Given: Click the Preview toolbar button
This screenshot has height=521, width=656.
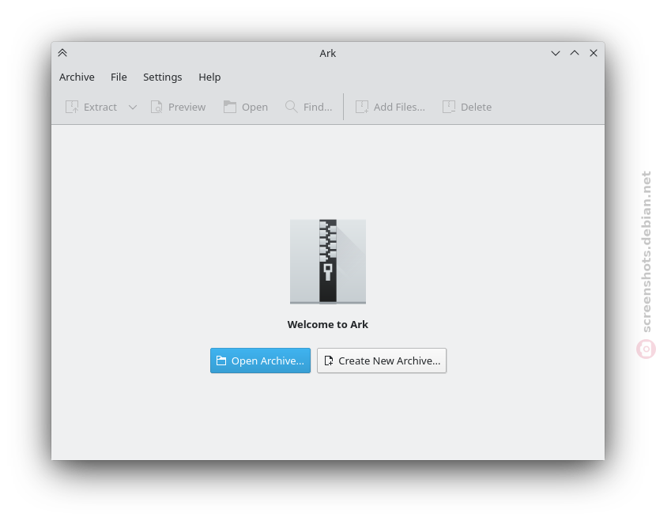Looking at the screenshot, I should coord(178,108).
